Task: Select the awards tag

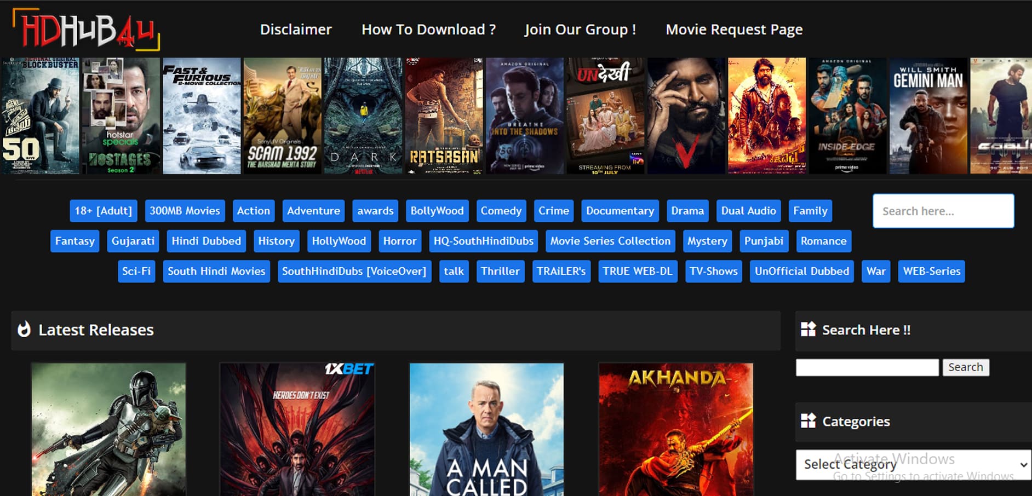Action: (375, 211)
